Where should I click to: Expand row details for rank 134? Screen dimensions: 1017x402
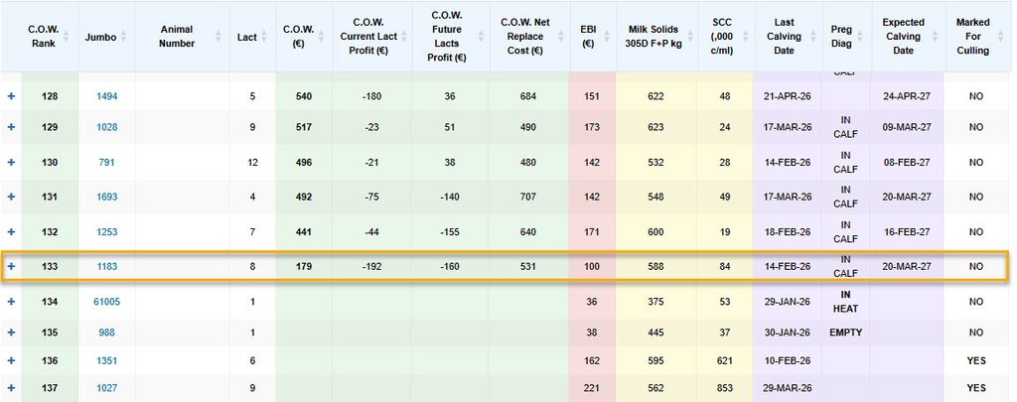(11, 302)
